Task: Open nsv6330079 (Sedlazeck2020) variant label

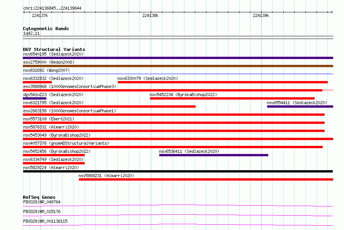Action: (x=148, y=78)
